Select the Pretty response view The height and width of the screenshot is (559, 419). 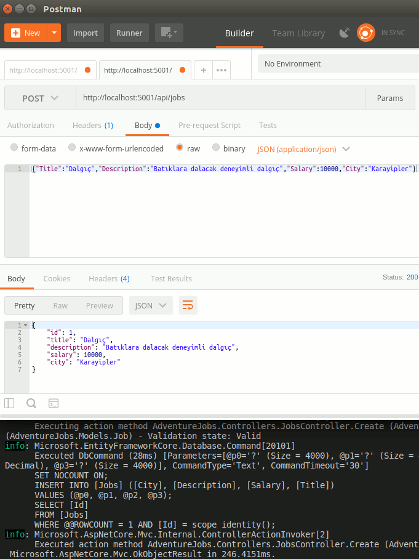point(24,305)
